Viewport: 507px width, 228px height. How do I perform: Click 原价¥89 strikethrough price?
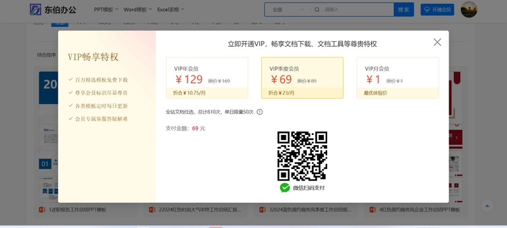click(307, 81)
